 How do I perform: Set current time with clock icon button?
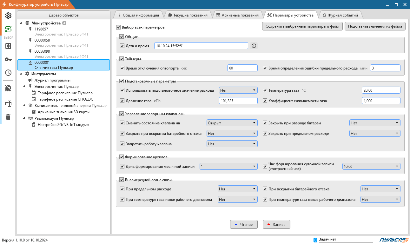(x=254, y=46)
